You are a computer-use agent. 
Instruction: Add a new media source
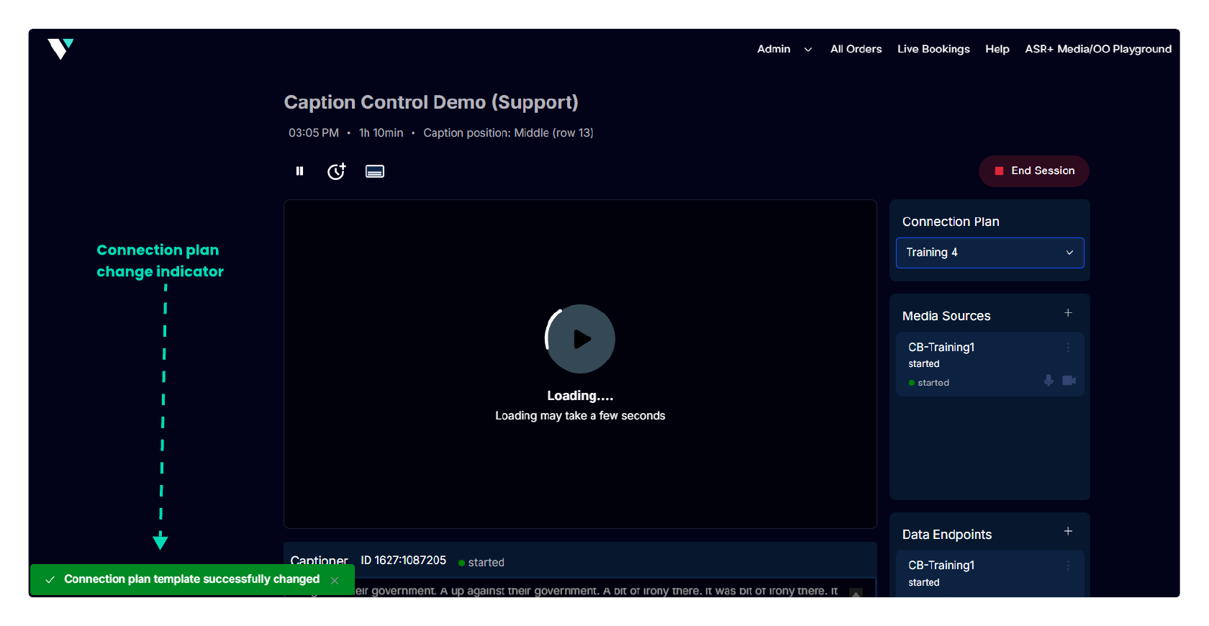tap(1068, 313)
